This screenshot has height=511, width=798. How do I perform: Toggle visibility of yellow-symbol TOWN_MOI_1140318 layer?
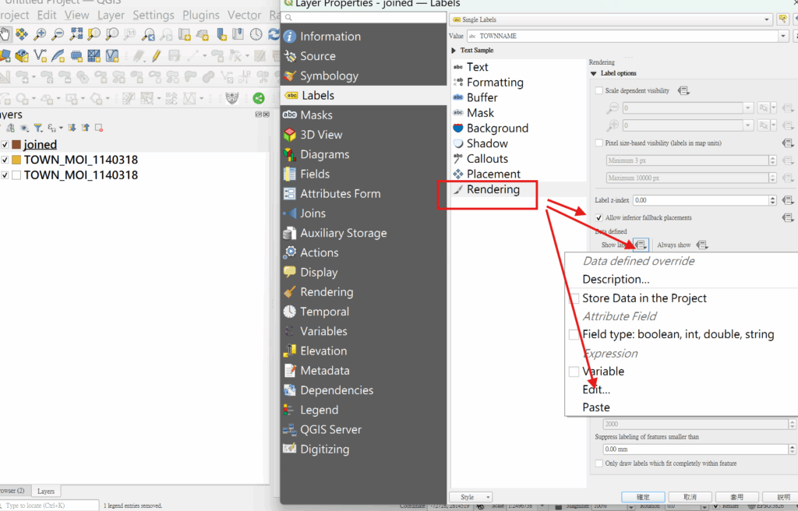pos(5,160)
